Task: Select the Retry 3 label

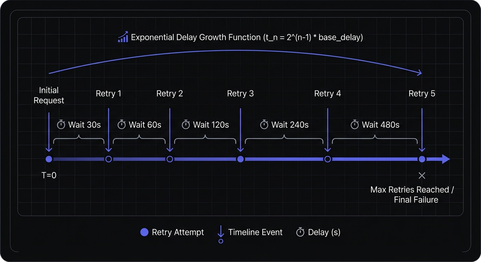Action: 240,93
